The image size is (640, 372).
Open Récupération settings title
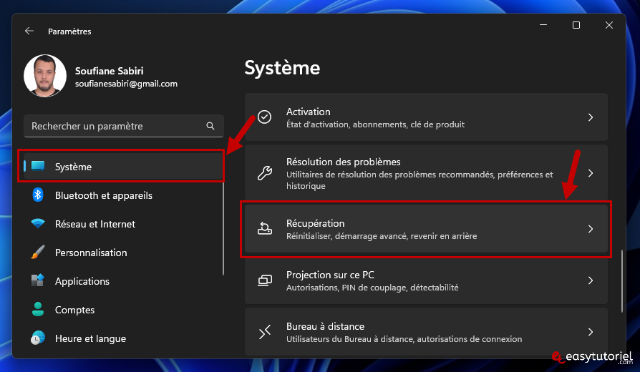tap(315, 223)
